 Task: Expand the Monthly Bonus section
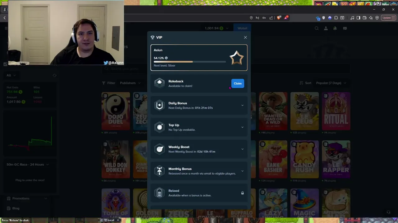(243, 171)
